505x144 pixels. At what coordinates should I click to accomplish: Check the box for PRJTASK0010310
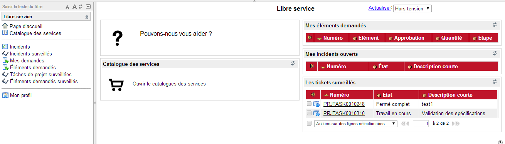coord(309,113)
